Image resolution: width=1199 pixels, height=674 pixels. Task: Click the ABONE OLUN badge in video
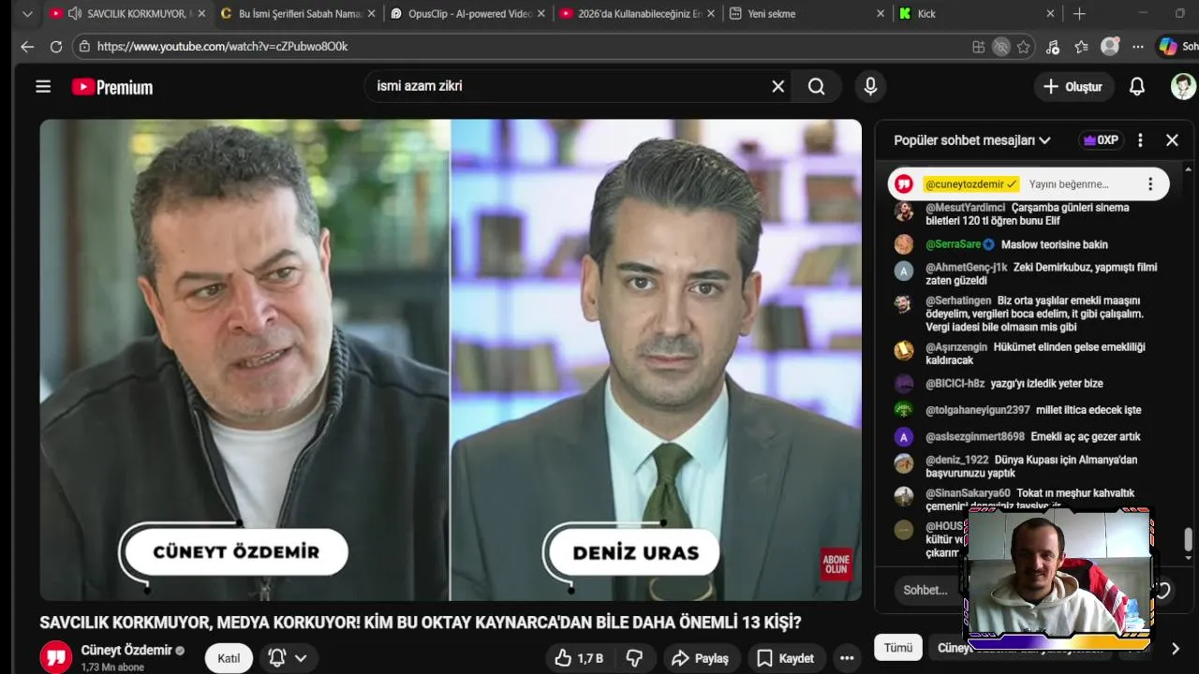point(836,564)
